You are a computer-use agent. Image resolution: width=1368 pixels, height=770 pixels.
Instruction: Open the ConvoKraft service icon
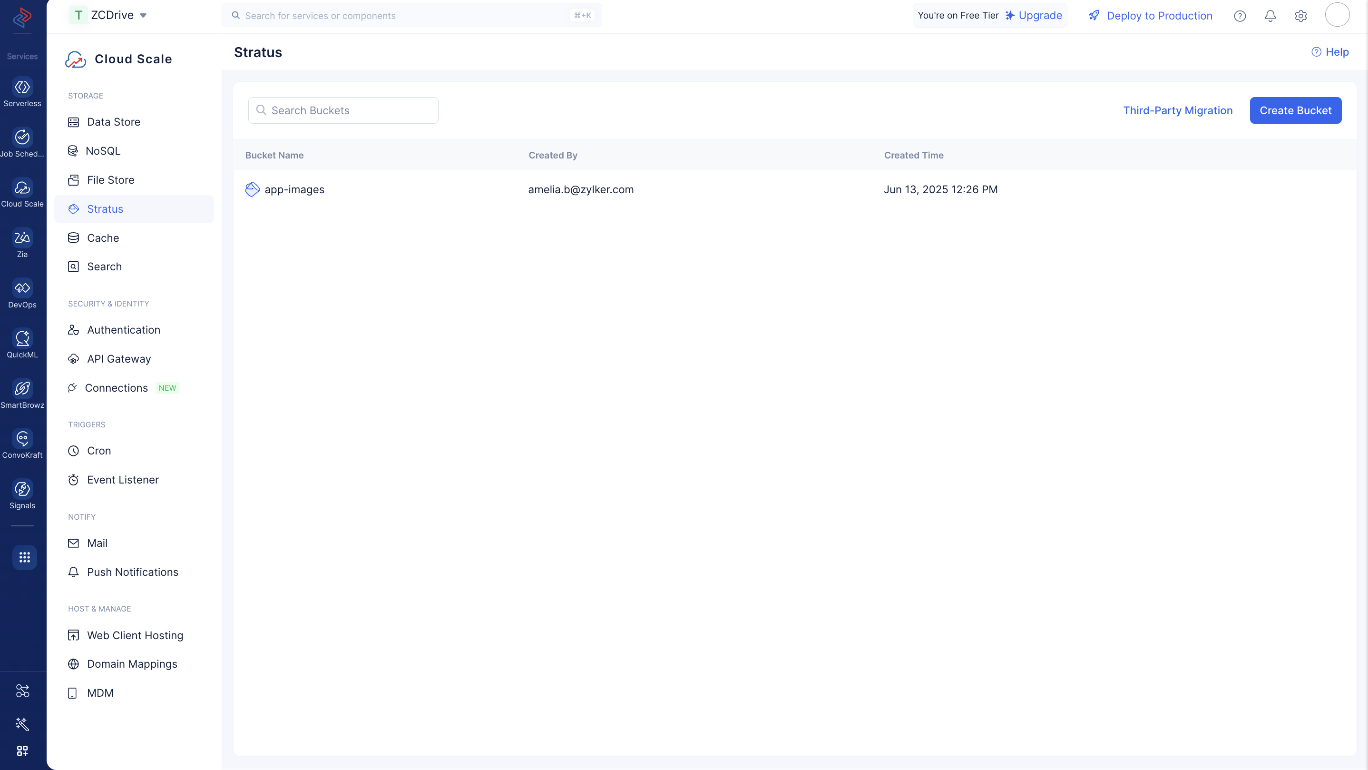[x=22, y=438]
